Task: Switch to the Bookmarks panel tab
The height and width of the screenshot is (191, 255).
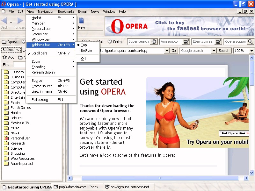Action: point(11,50)
